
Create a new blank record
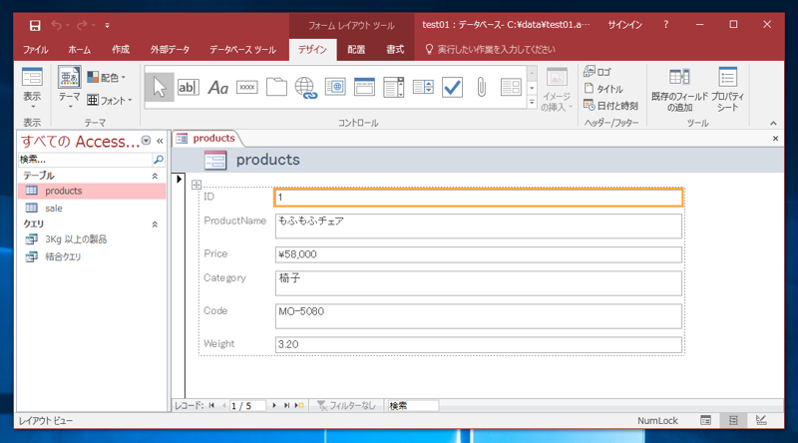pyautogui.click(x=299, y=406)
